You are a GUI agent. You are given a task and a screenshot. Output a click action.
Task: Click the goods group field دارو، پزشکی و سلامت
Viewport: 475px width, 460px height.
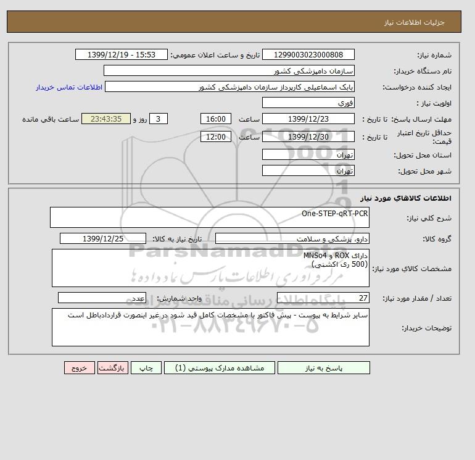292,238
